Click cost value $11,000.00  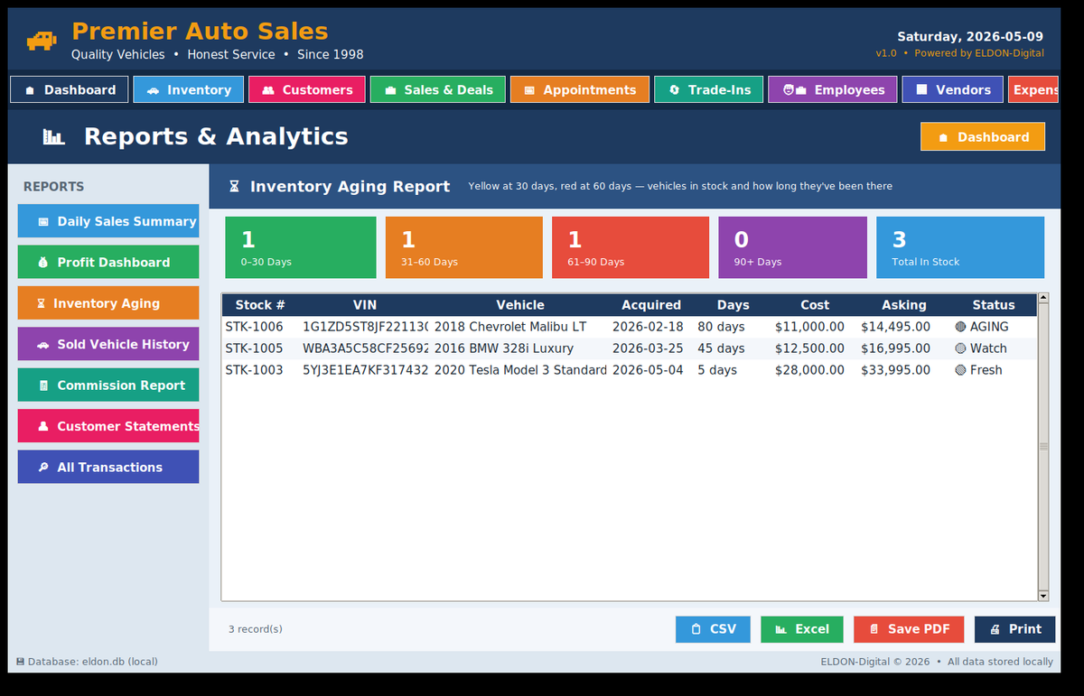point(809,327)
